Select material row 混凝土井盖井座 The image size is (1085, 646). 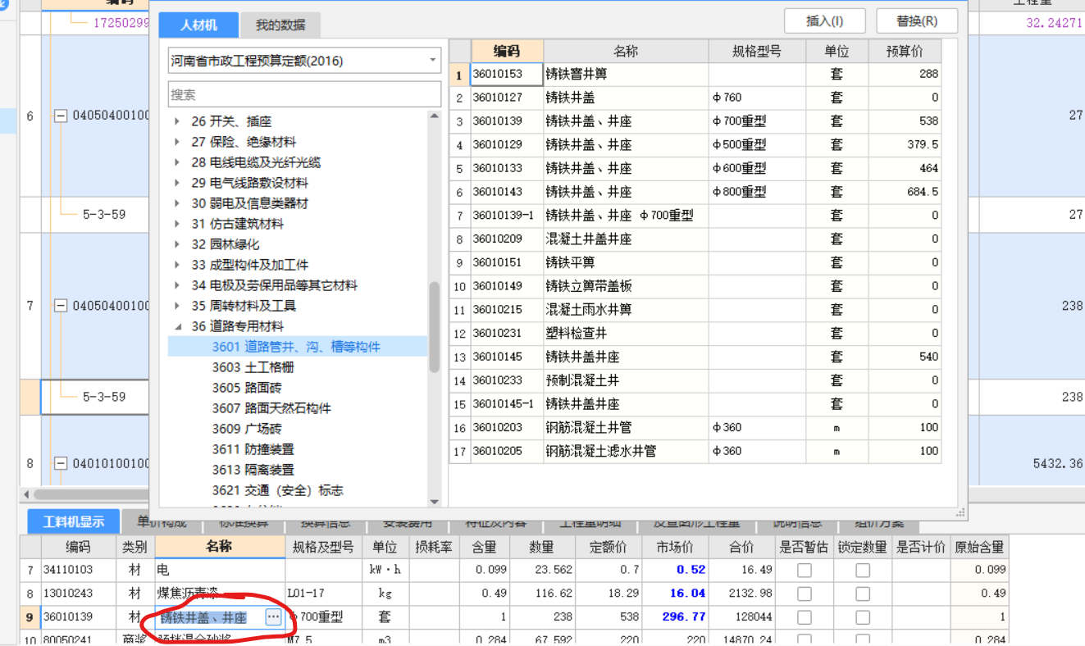click(695, 239)
